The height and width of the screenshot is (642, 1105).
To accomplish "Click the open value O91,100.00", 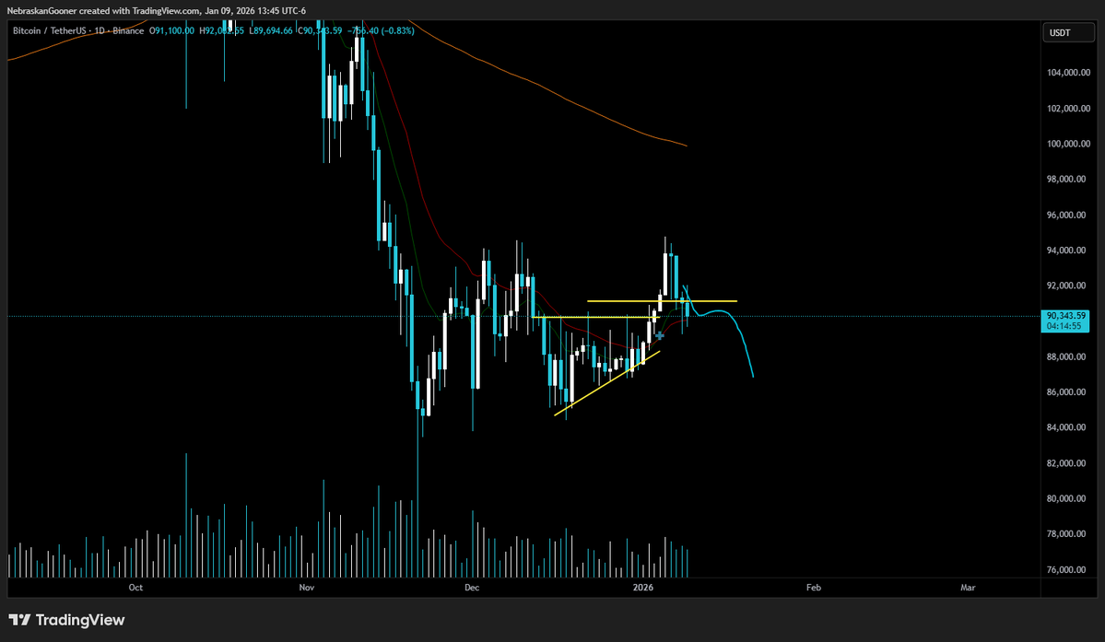I will coord(171,30).
